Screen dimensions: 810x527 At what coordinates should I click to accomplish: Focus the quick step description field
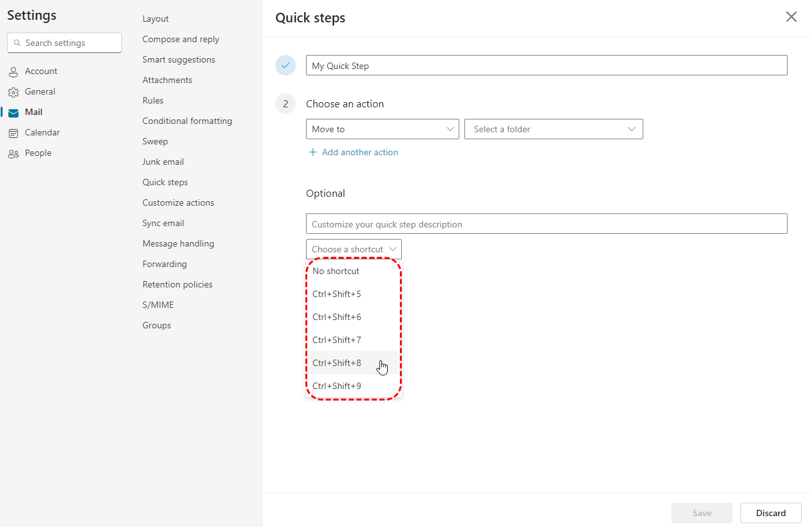[x=546, y=224]
